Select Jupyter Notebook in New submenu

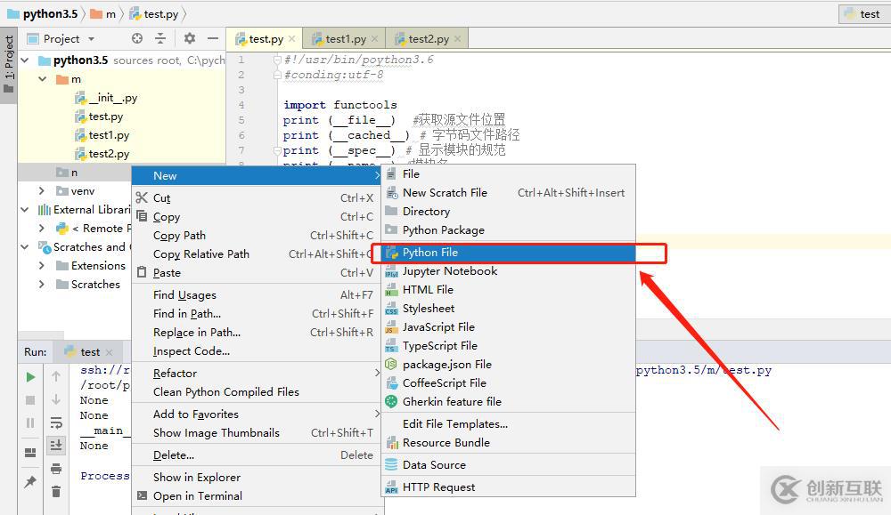tap(509, 271)
